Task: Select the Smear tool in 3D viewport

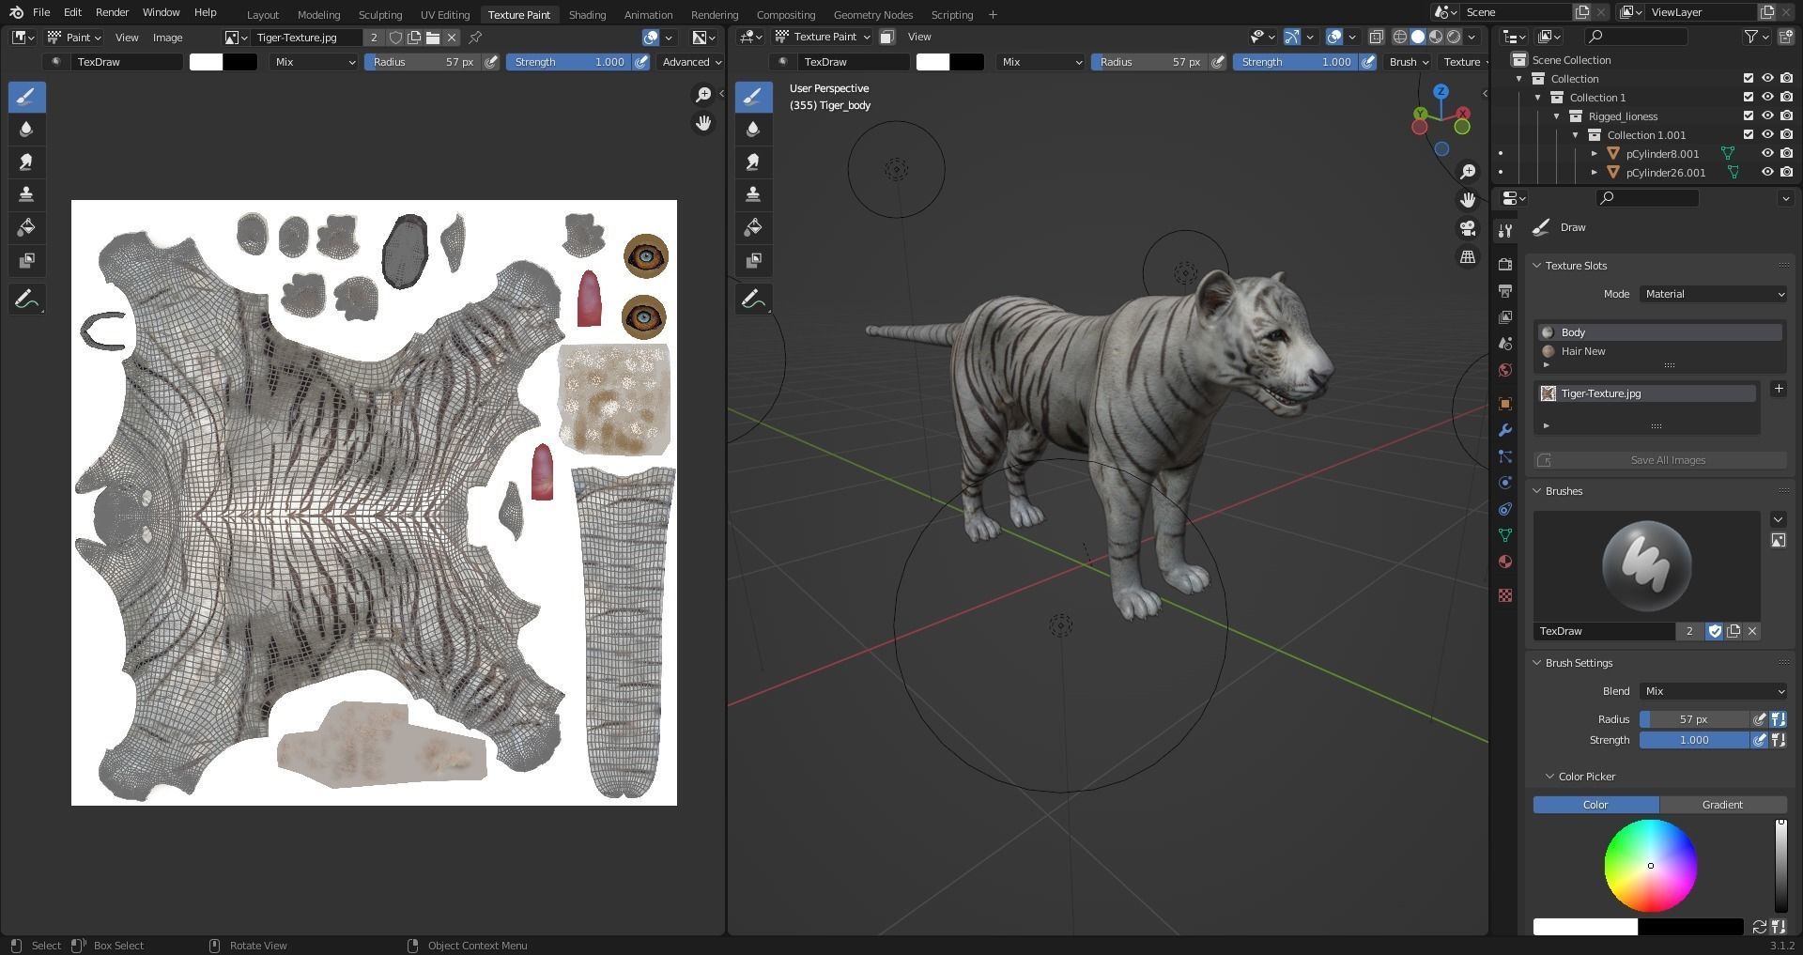Action: (x=753, y=162)
